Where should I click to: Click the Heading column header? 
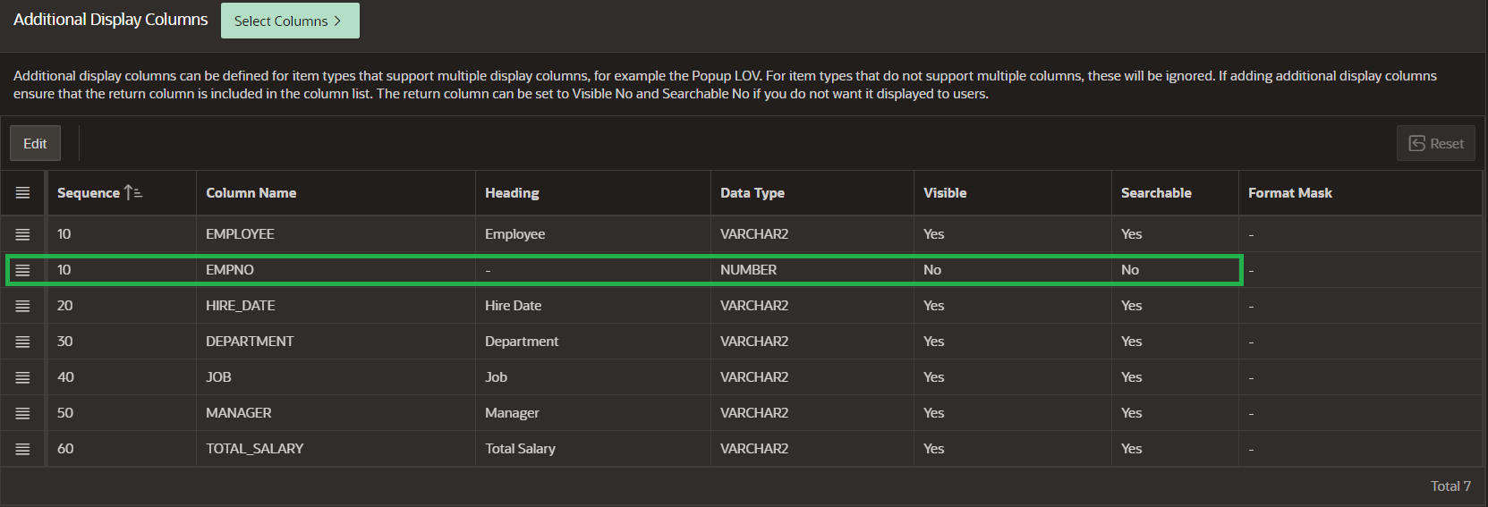pos(593,193)
